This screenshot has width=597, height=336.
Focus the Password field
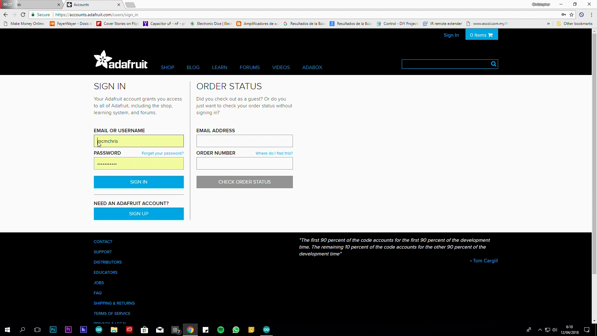pyautogui.click(x=139, y=163)
